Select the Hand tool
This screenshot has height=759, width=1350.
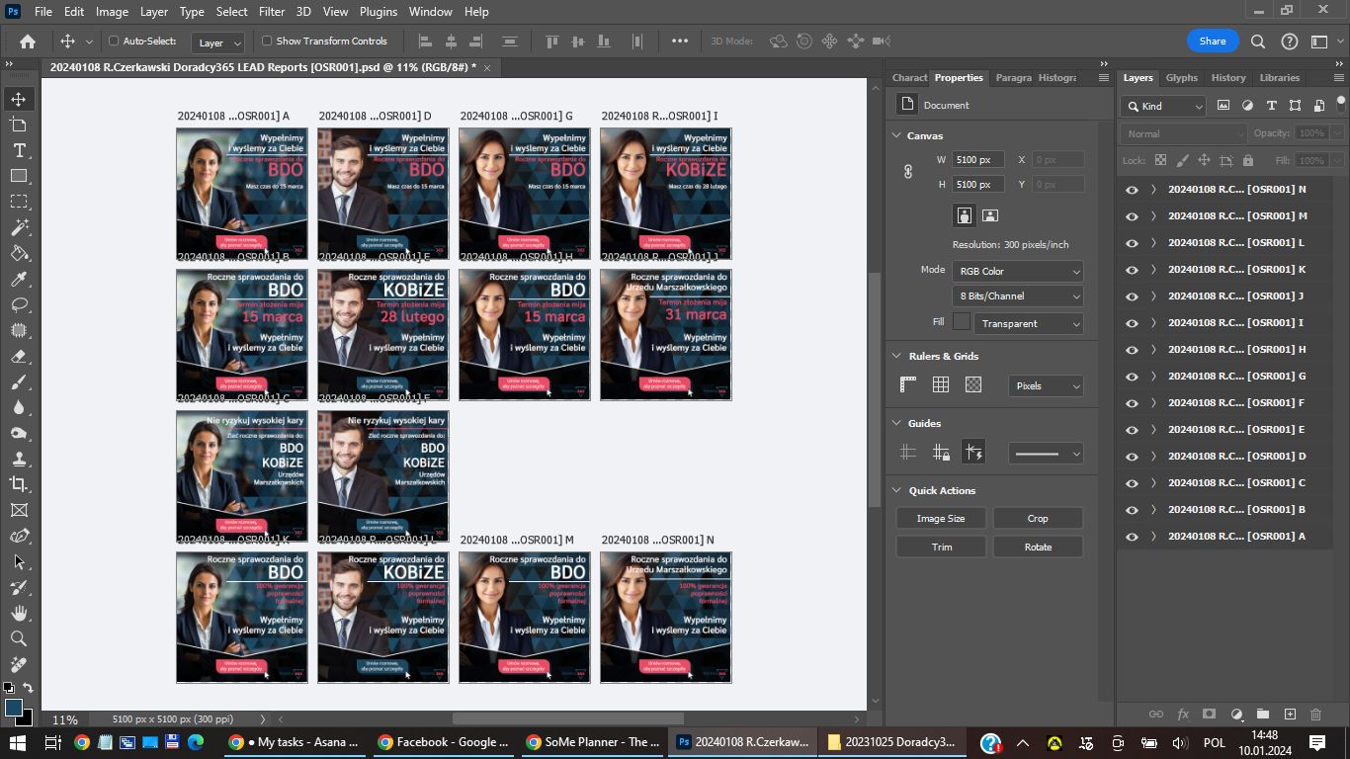click(19, 613)
